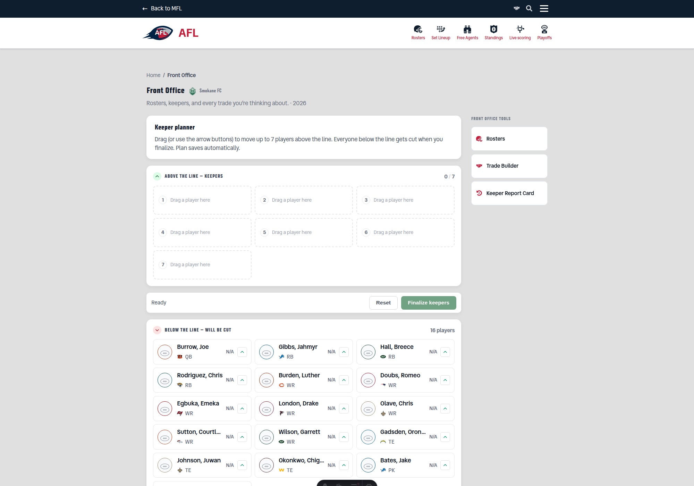Move Bates, Jake above the line
This screenshot has width=694, height=486.
(x=445, y=465)
